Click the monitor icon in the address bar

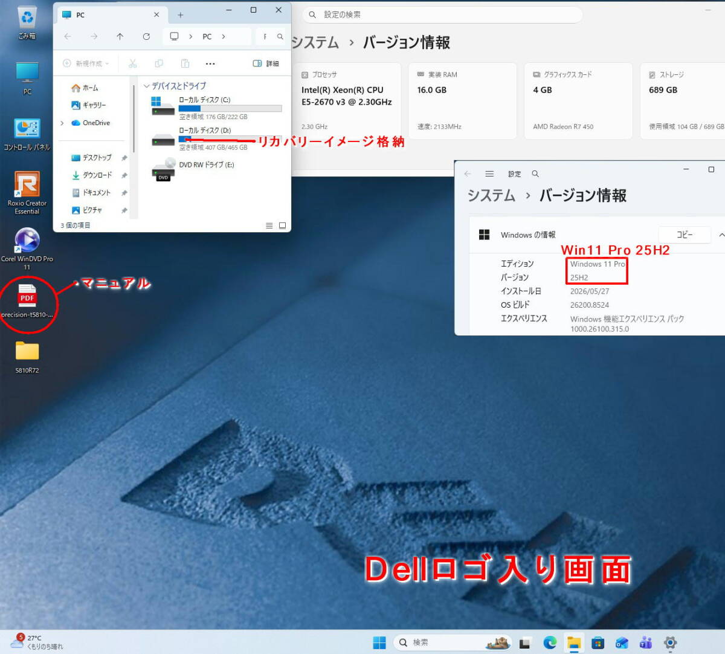(174, 36)
